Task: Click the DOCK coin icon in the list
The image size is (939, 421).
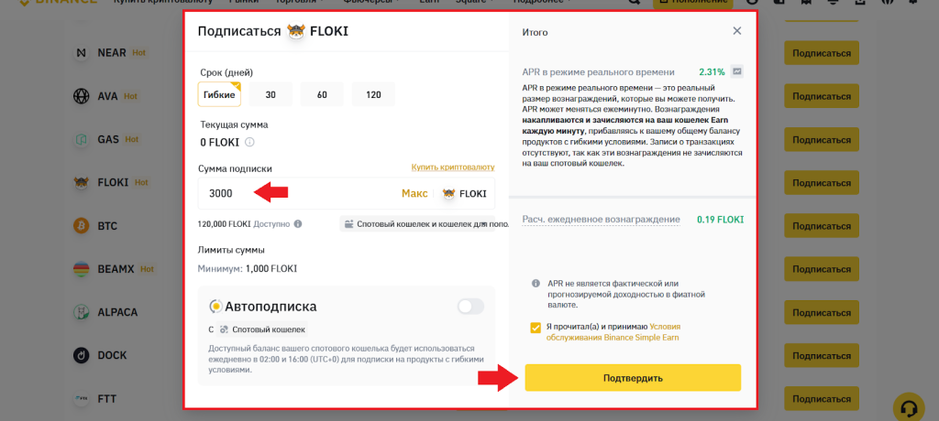Action: coord(81,355)
